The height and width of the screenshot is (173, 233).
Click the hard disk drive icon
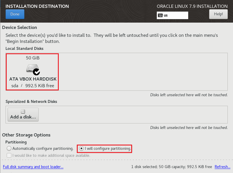tap(32, 68)
